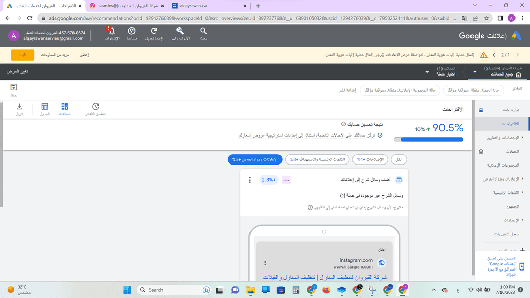Open the Google Ads mobile app link
The width and height of the screenshot is (530, 298).
(502, 266)
